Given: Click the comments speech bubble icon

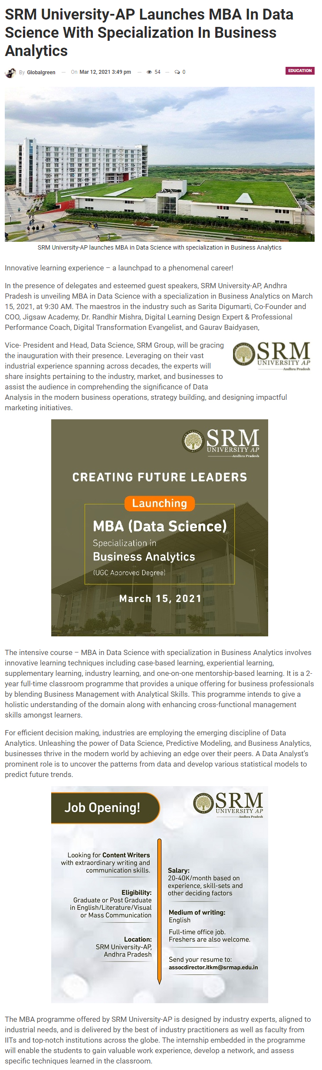Looking at the screenshot, I should point(177,72).
